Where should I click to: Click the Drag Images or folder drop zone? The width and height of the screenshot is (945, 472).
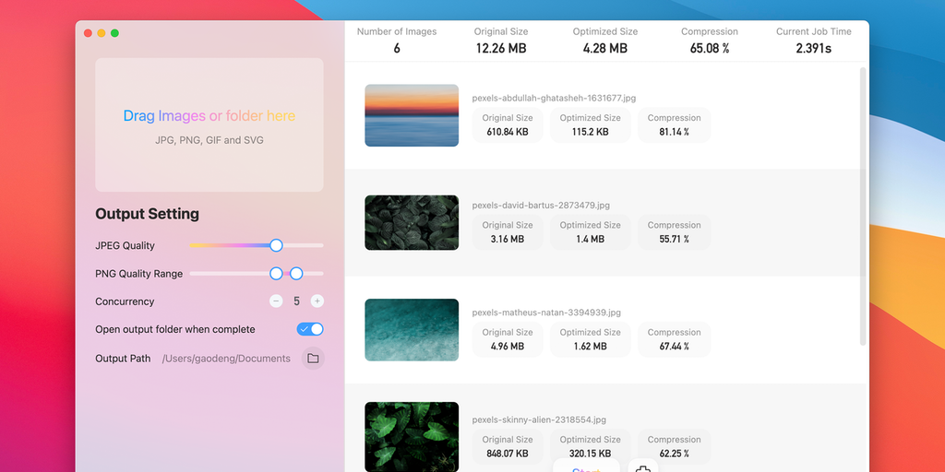[x=209, y=124]
